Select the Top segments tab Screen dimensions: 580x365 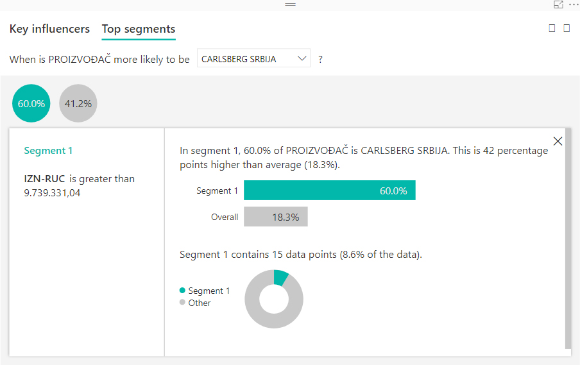(139, 29)
